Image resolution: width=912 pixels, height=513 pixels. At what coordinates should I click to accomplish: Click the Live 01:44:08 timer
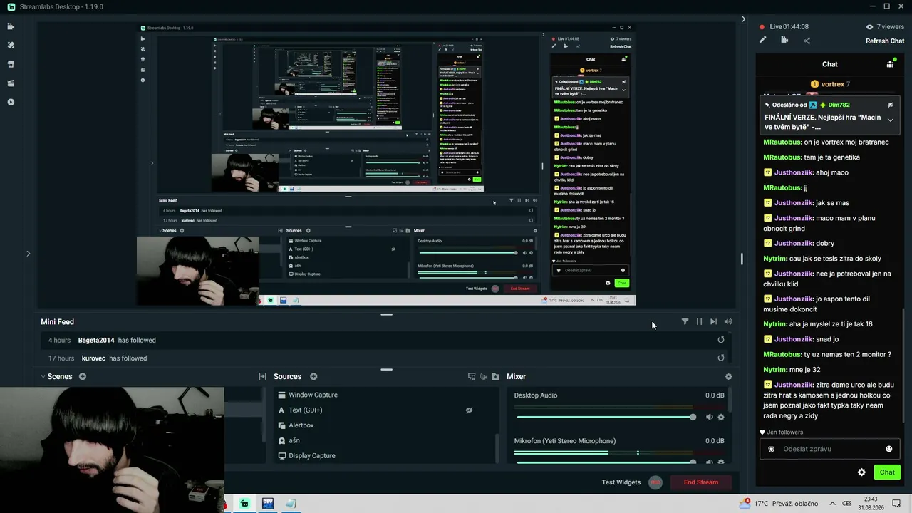789,26
